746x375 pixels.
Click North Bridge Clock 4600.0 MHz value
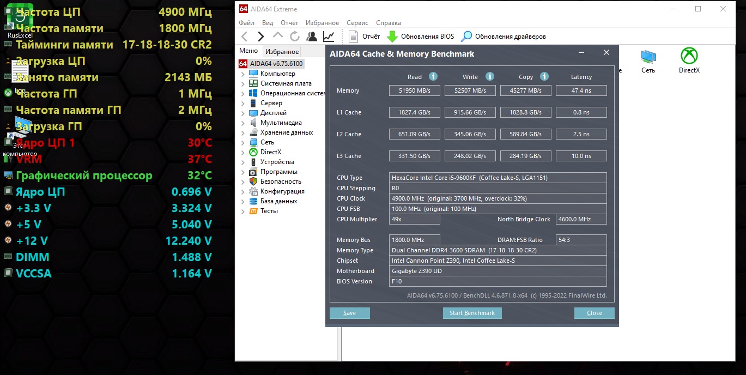pos(581,219)
